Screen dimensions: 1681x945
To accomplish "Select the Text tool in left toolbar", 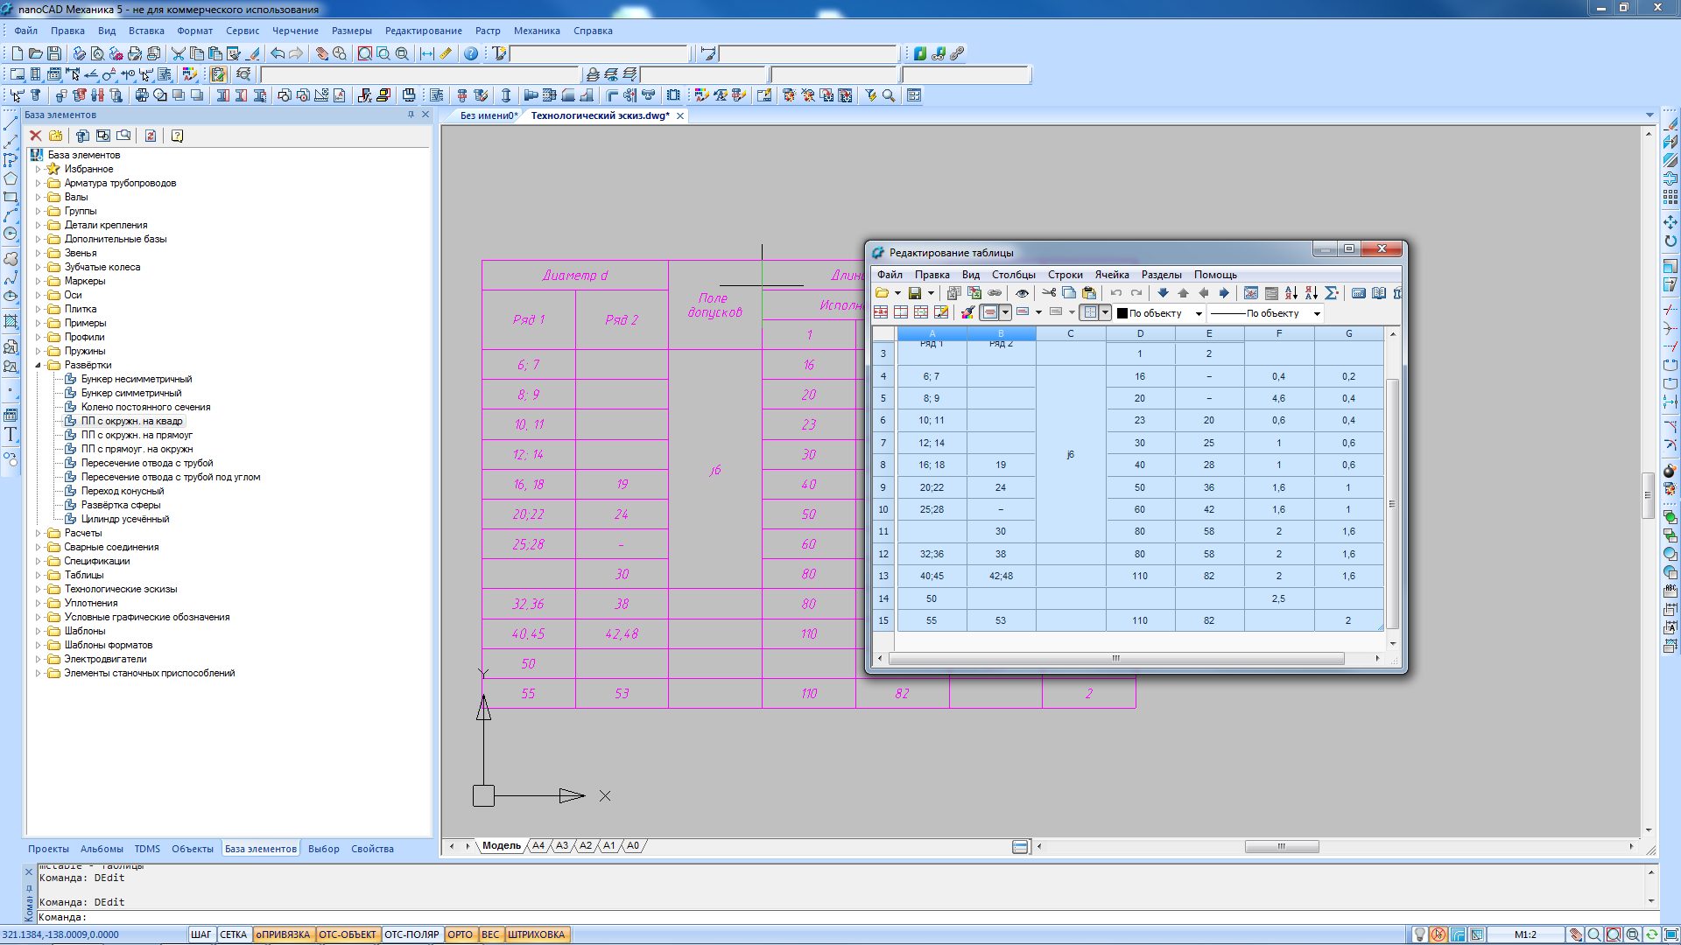I will coord(11,434).
